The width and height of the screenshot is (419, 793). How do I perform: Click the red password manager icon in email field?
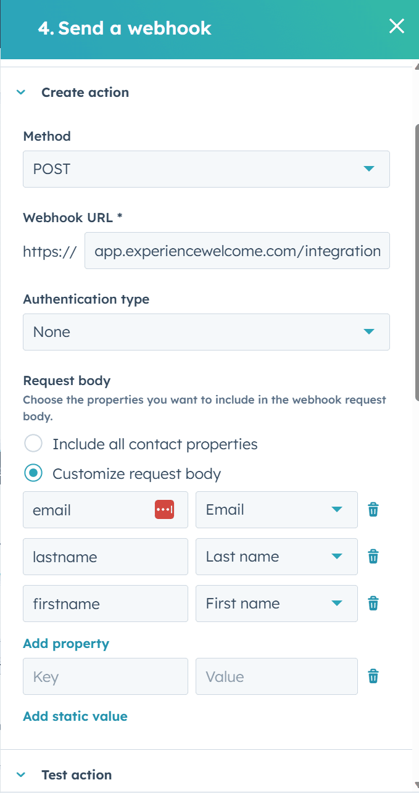[164, 510]
